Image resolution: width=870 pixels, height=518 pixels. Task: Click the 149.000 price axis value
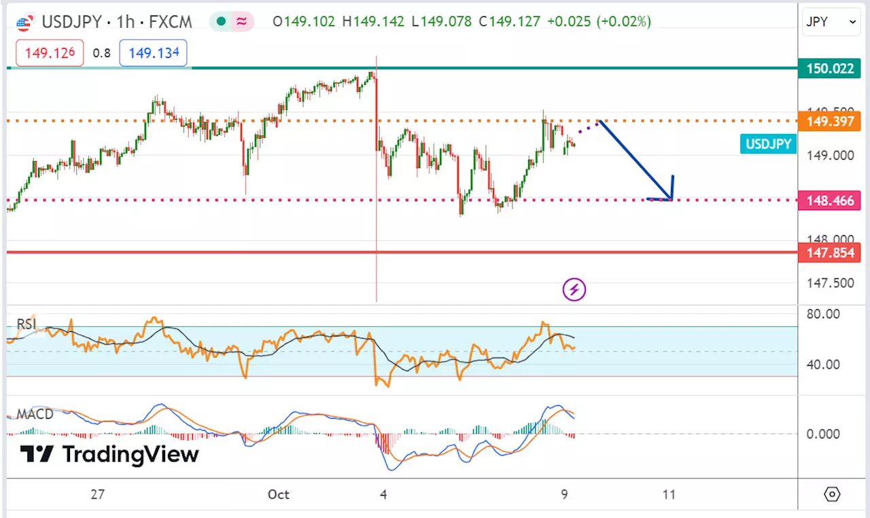(x=830, y=155)
